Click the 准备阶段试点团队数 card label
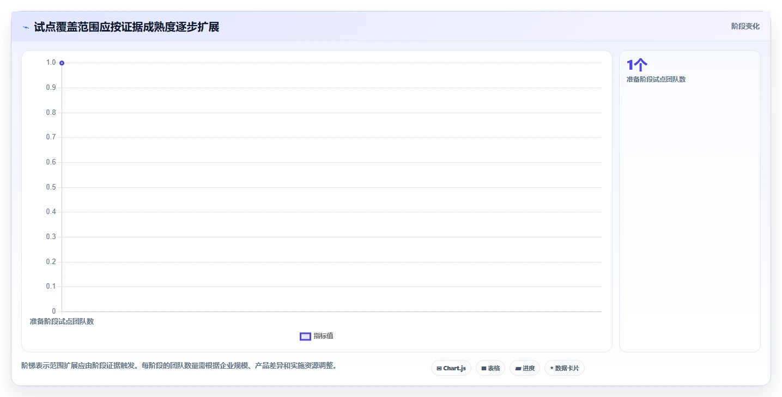The width and height of the screenshot is (782, 397). (x=656, y=80)
